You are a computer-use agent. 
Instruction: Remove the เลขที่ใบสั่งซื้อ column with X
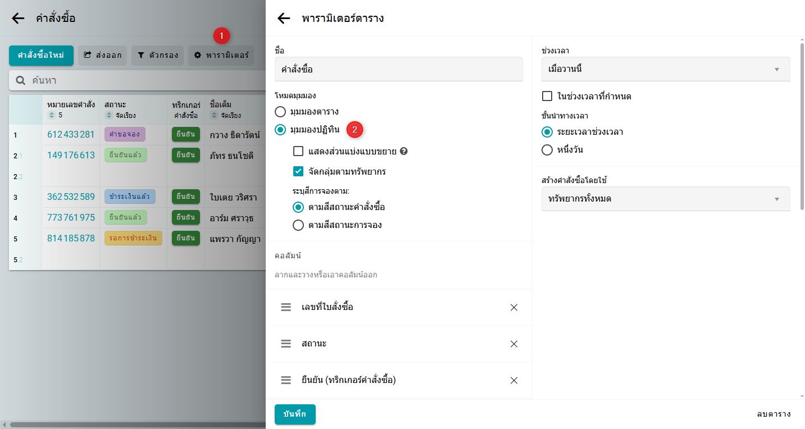pos(513,307)
